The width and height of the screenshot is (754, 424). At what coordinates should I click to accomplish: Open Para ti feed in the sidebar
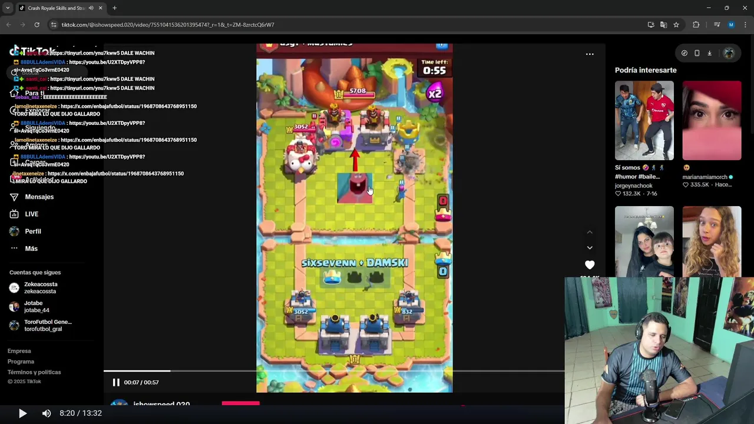35,93
